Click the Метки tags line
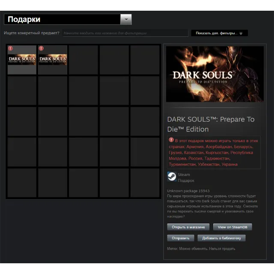 click(x=201, y=249)
